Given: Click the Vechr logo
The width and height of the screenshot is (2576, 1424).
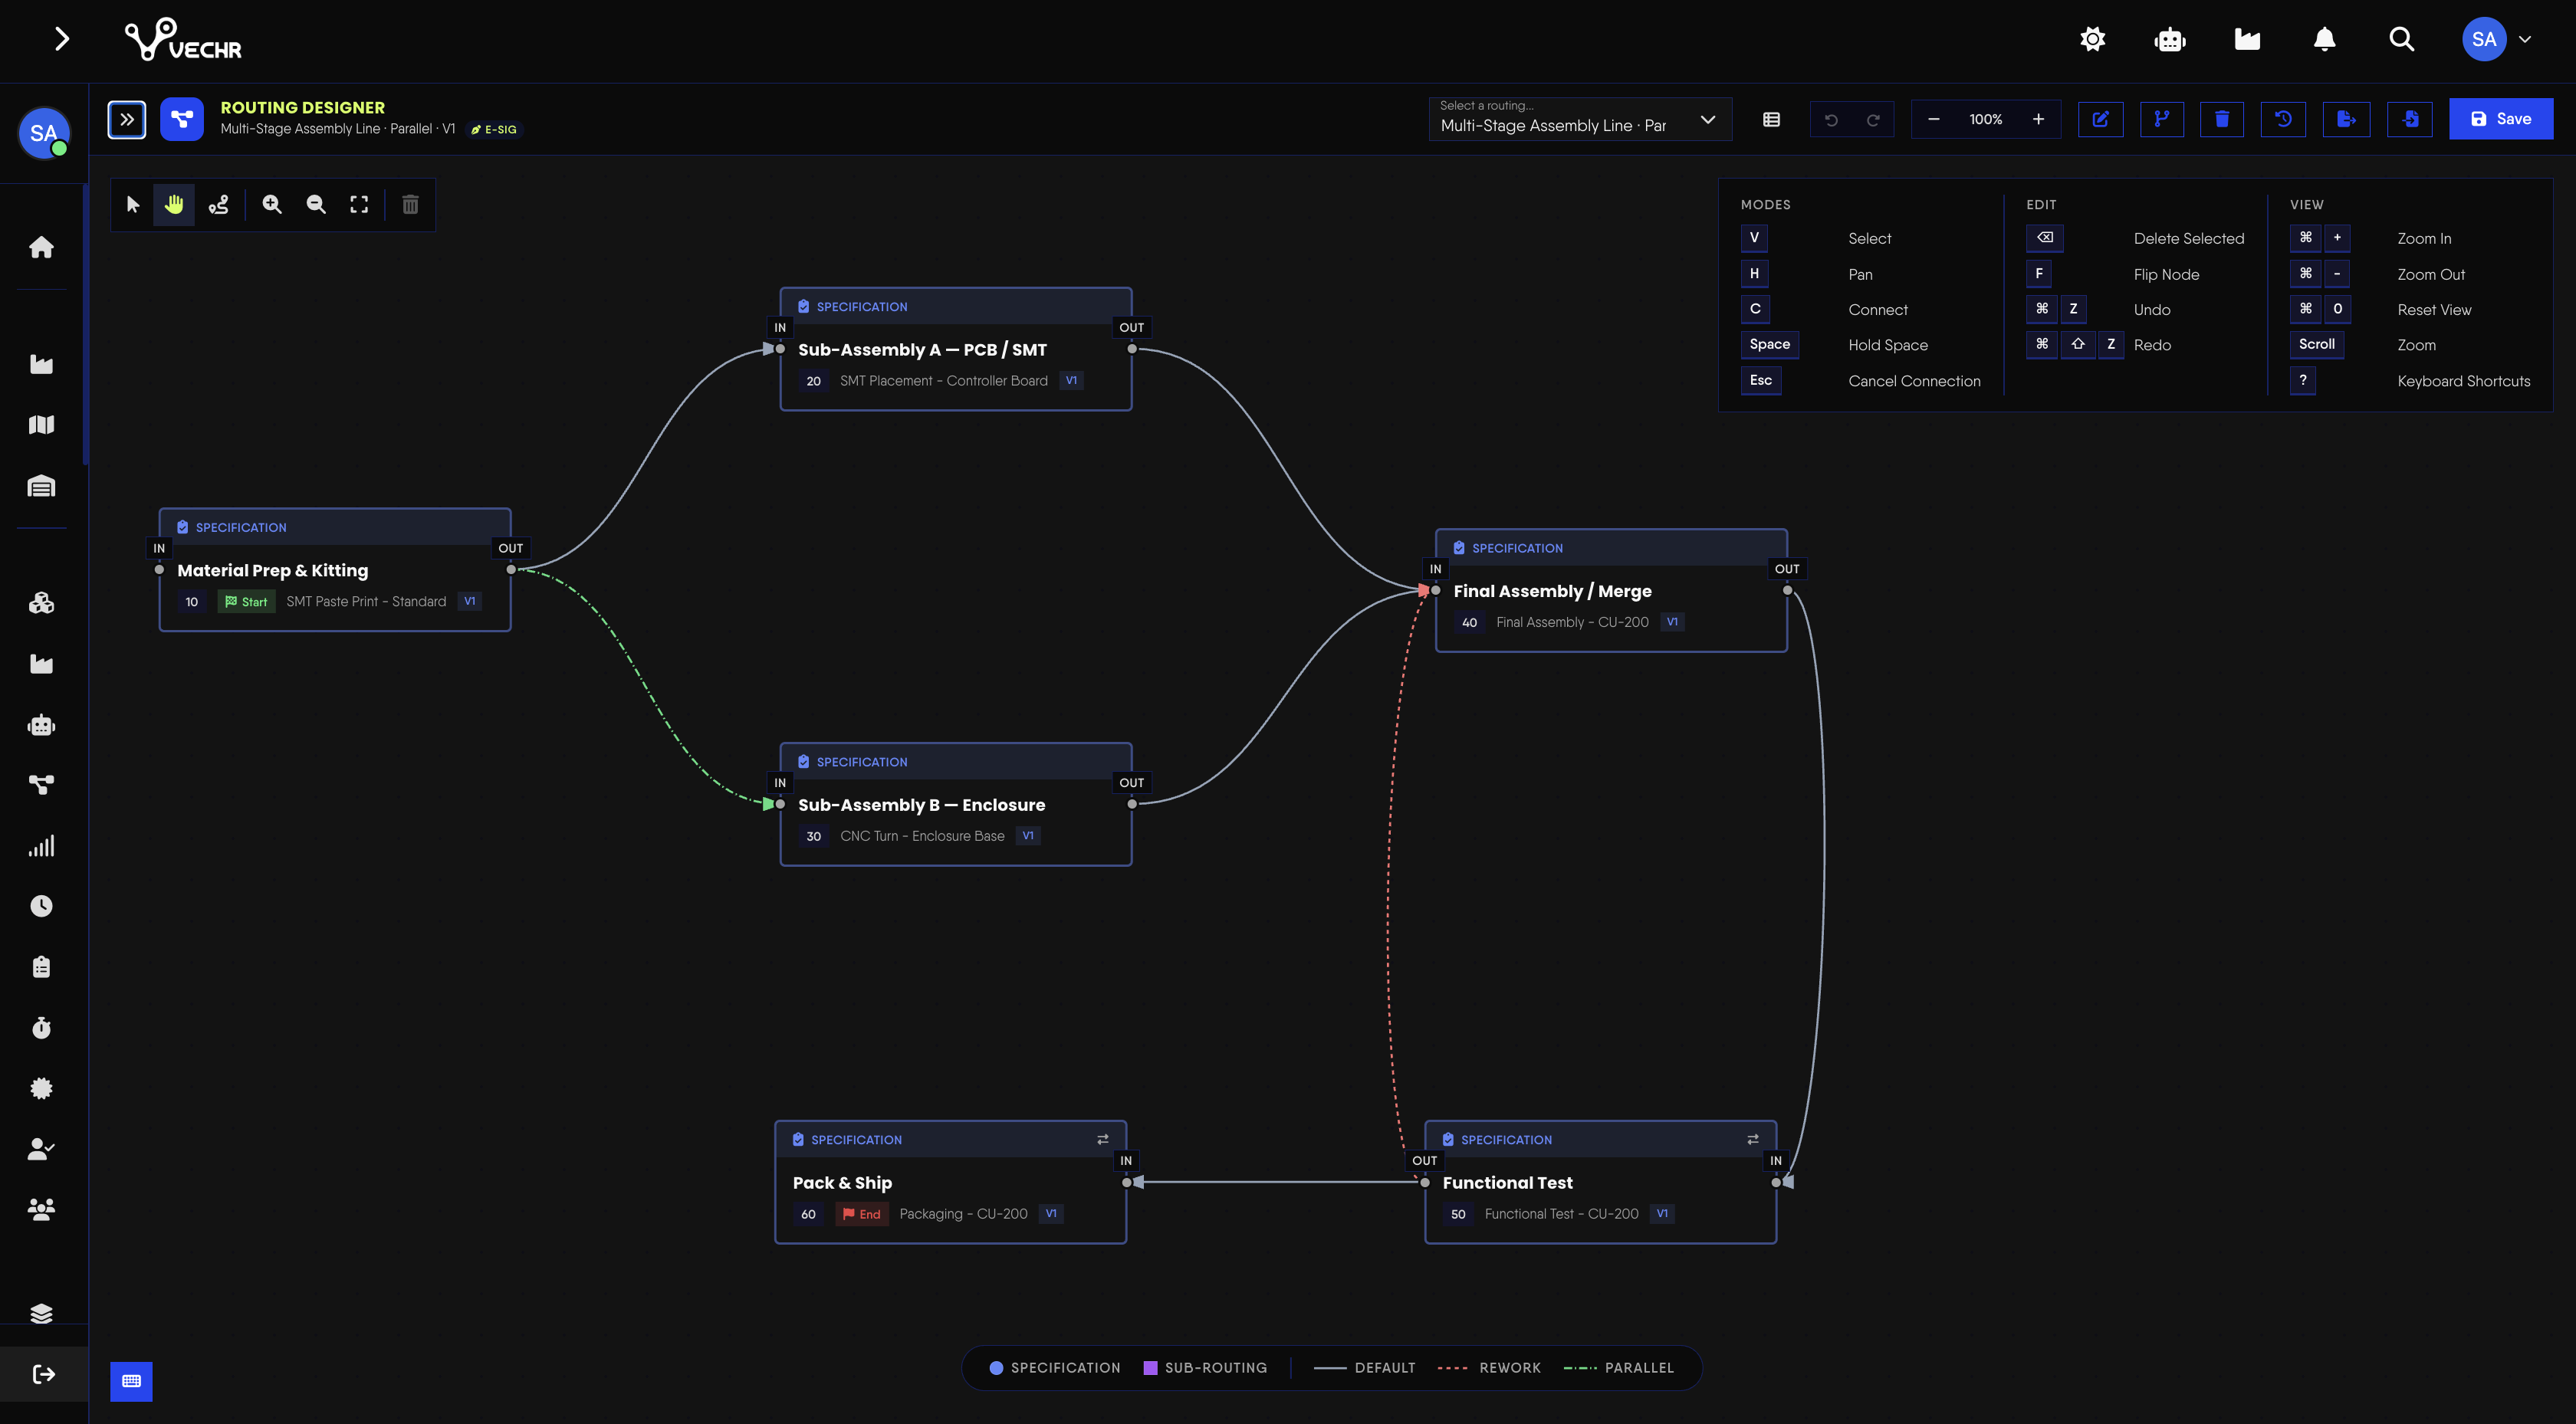Looking at the screenshot, I should click(x=183, y=39).
